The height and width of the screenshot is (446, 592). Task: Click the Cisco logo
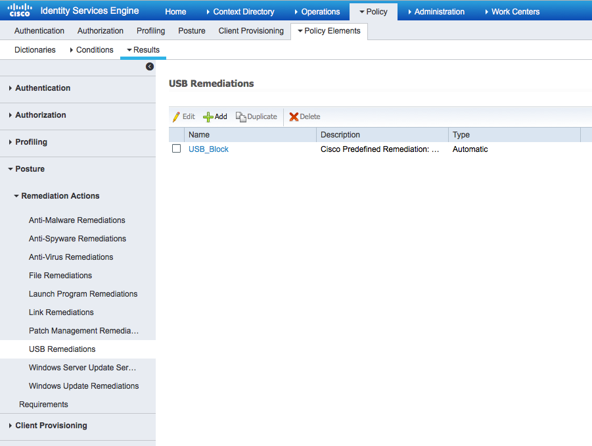[x=20, y=11]
